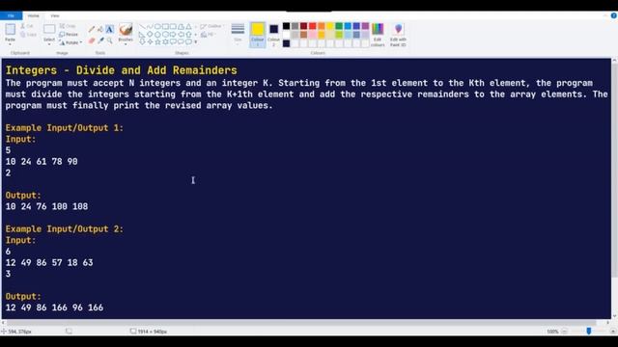Choose the Diamond shape

[150, 35]
